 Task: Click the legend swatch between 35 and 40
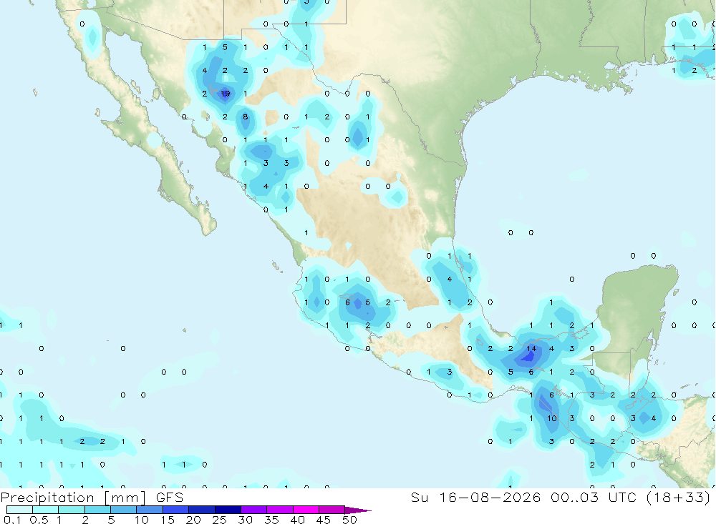pyautogui.click(x=280, y=510)
